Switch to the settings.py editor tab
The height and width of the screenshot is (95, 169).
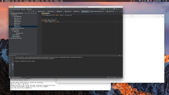click(42, 11)
